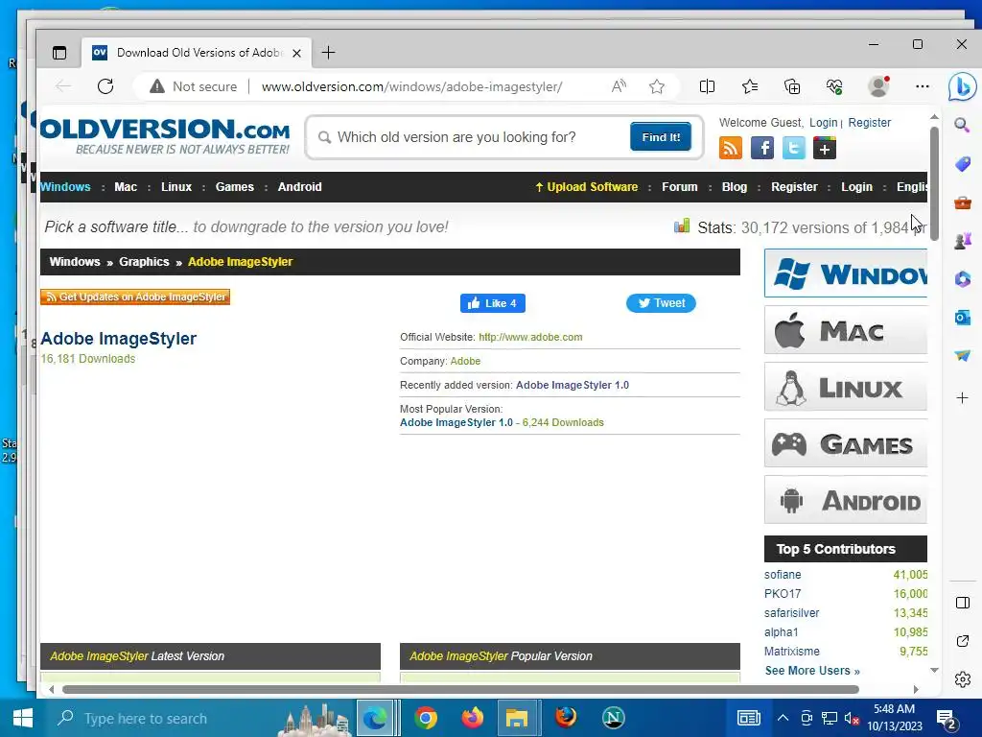Expand hidden system tray icons
Viewport: 982px width, 737px height.
coord(783,718)
